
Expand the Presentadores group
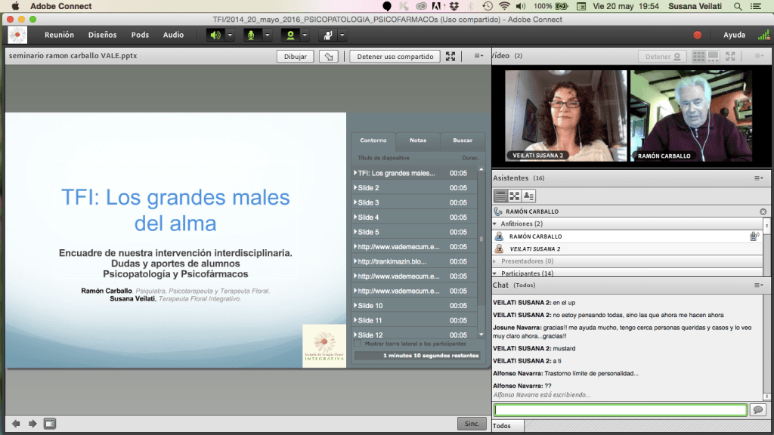click(495, 261)
